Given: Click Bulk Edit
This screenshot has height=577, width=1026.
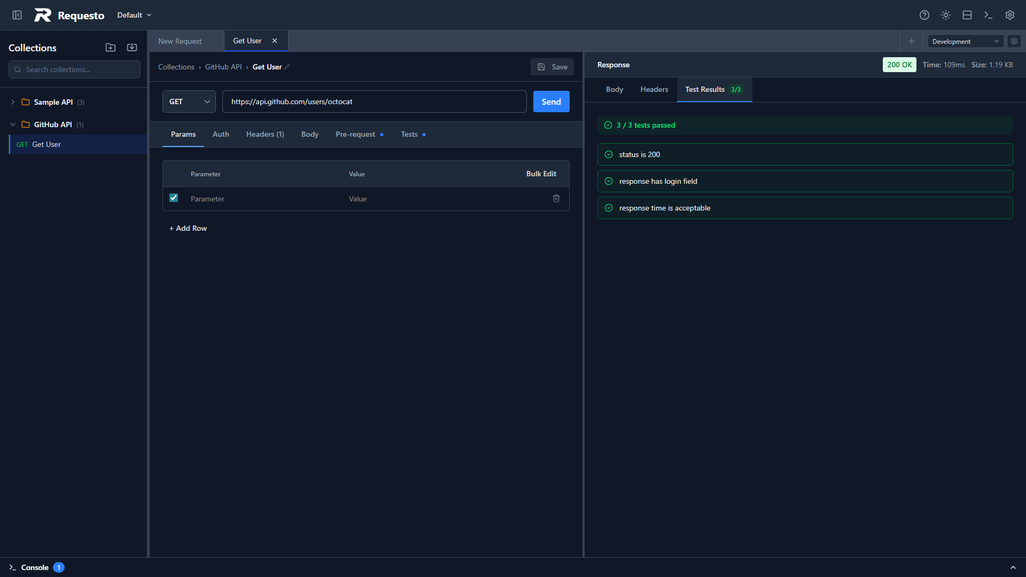Looking at the screenshot, I should point(541,174).
